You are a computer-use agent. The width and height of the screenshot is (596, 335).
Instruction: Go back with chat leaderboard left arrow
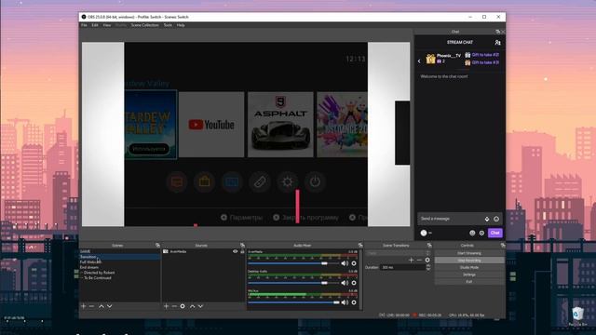click(419, 60)
